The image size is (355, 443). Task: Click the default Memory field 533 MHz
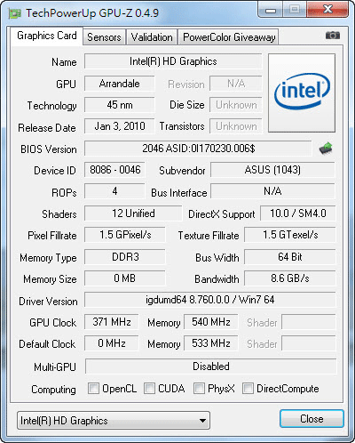pos(211,343)
